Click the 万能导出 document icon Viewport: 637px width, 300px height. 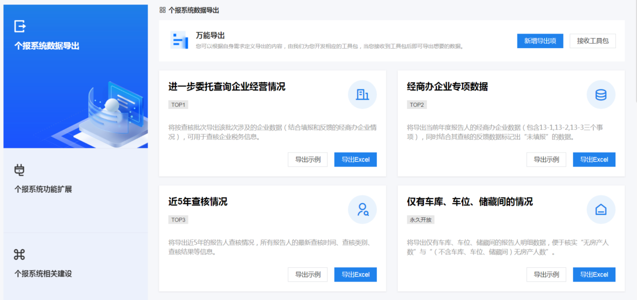tap(179, 40)
